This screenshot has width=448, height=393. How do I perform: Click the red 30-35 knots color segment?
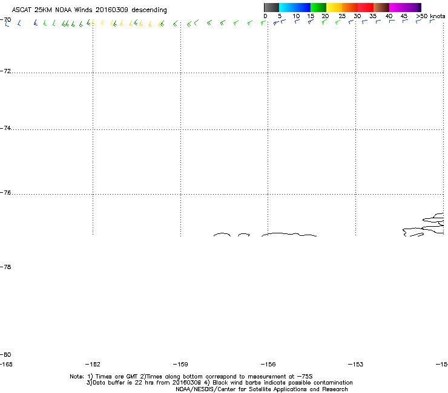point(366,7)
